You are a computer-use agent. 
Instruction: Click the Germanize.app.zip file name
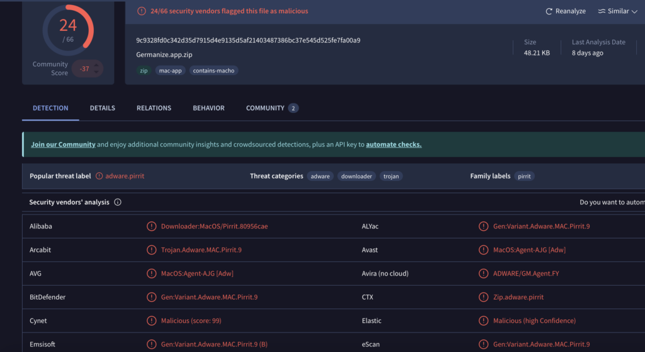click(164, 54)
